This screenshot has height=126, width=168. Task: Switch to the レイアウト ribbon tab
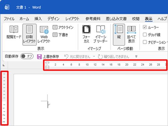coord(72,19)
